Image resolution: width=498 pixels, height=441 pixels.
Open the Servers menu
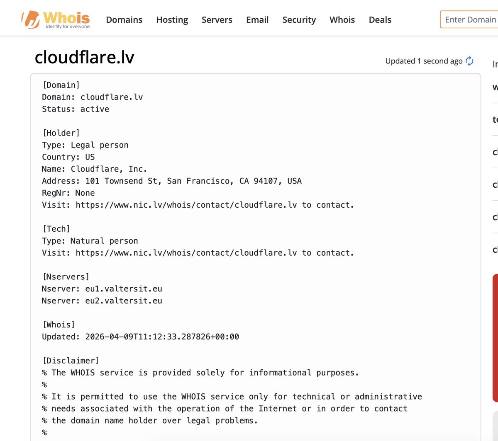tap(217, 20)
